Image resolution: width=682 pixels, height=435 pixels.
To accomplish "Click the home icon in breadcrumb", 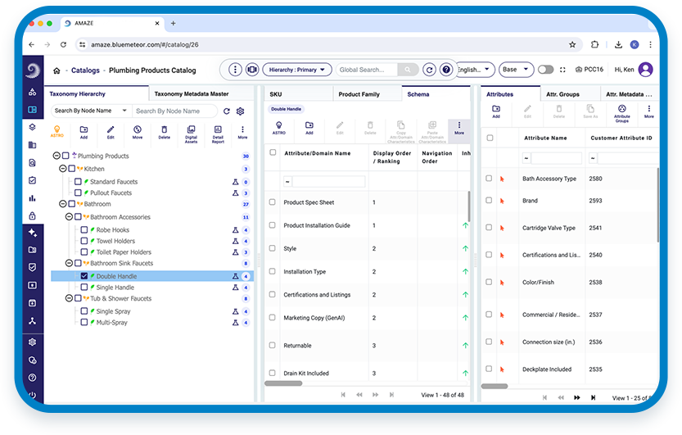I will point(56,70).
